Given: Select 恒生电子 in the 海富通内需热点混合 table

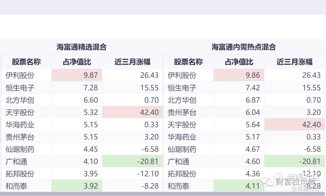Looking at the screenshot, I should 182,88.
